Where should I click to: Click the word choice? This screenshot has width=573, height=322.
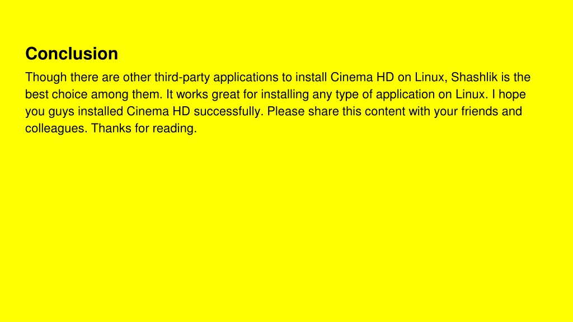(x=69, y=94)
